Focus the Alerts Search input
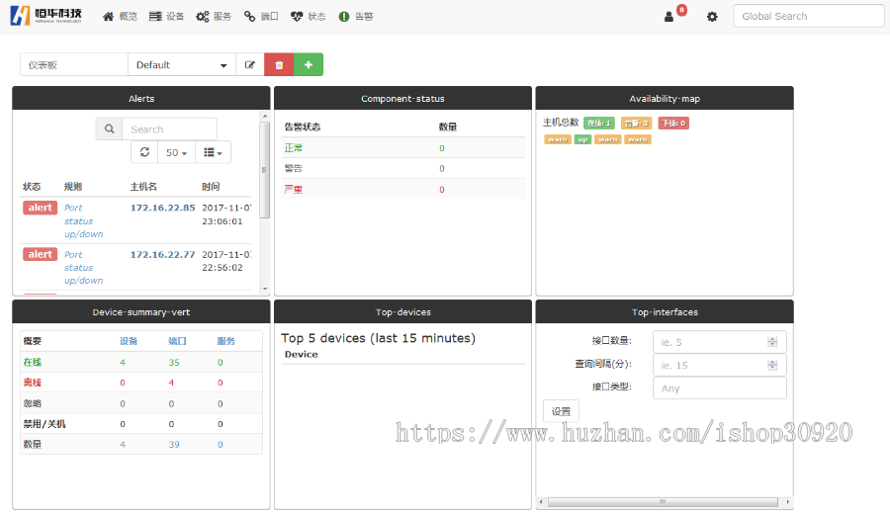 click(x=169, y=129)
